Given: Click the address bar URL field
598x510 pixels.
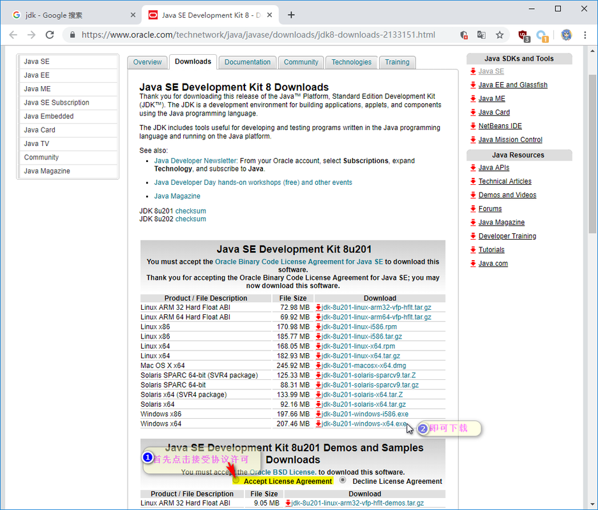Looking at the screenshot, I should (258, 35).
